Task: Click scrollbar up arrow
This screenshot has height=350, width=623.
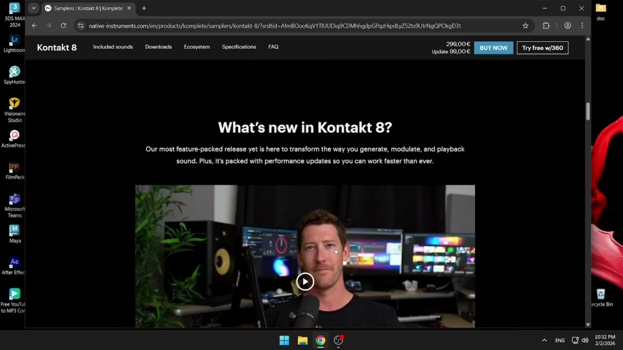Action: (x=588, y=39)
